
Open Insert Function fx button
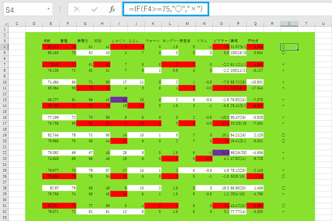click(x=112, y=9)
